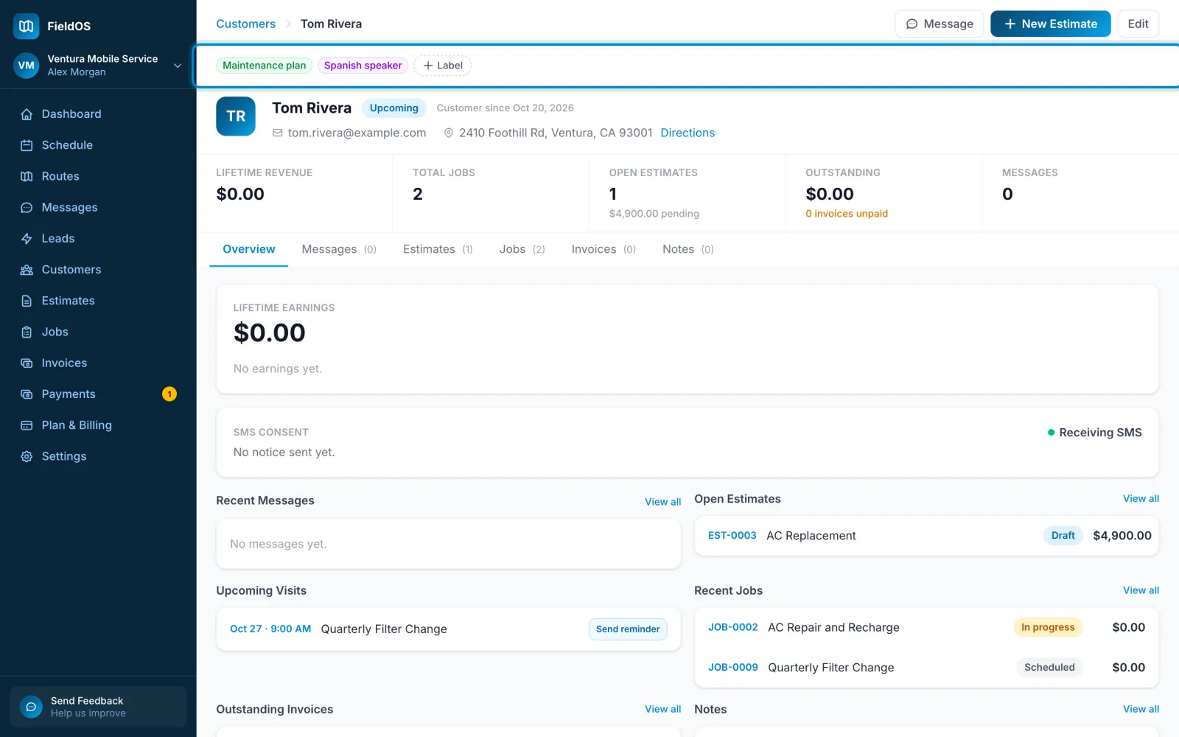Click the Send reminder button
1179x737 pixels.
[x=628, y=629]
